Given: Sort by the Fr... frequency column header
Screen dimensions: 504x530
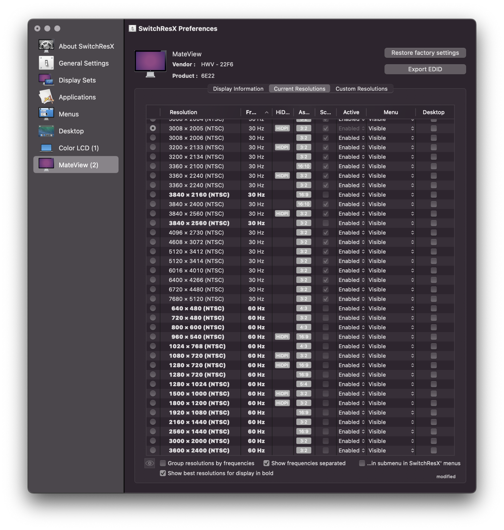Looking at the screenshot, I should point(257,112).
